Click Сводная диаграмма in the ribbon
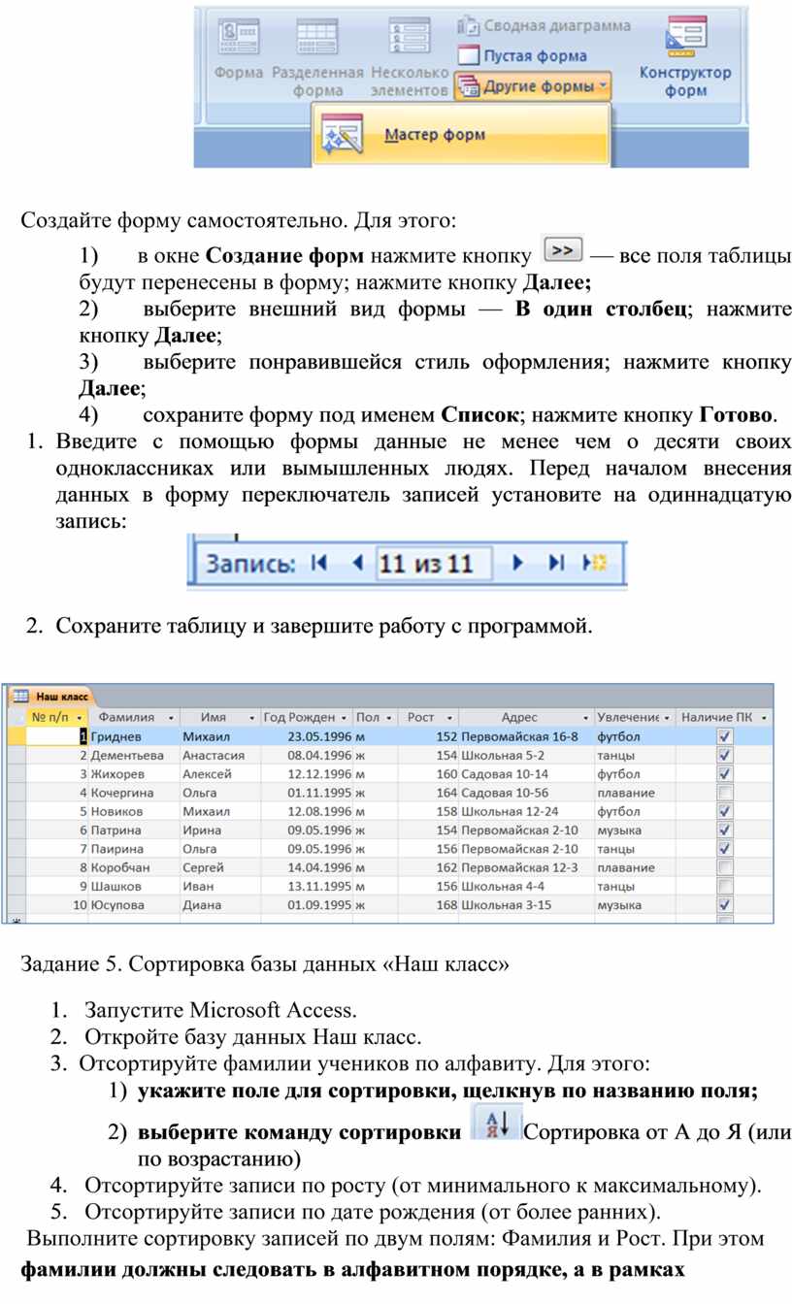 (544, 25)
